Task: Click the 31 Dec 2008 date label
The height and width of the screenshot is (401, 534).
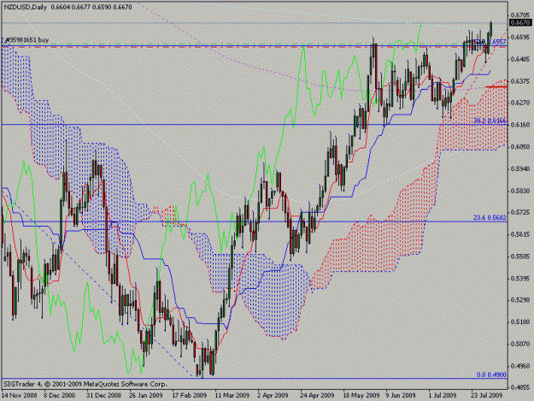Action: (x=103, y=395)
